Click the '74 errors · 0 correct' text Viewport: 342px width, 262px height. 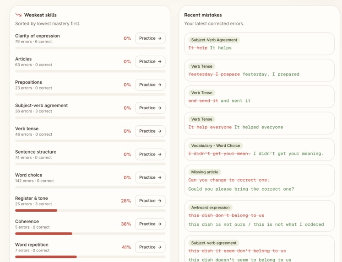[x=33, y=157]
